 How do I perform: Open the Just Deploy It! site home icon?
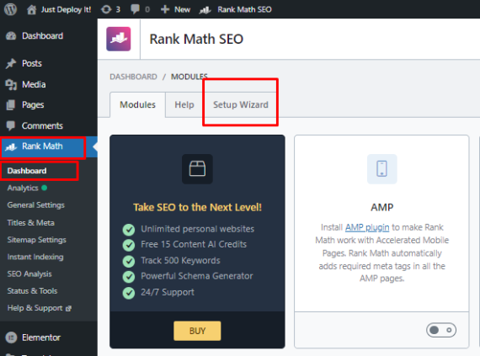tap(31, 9)
